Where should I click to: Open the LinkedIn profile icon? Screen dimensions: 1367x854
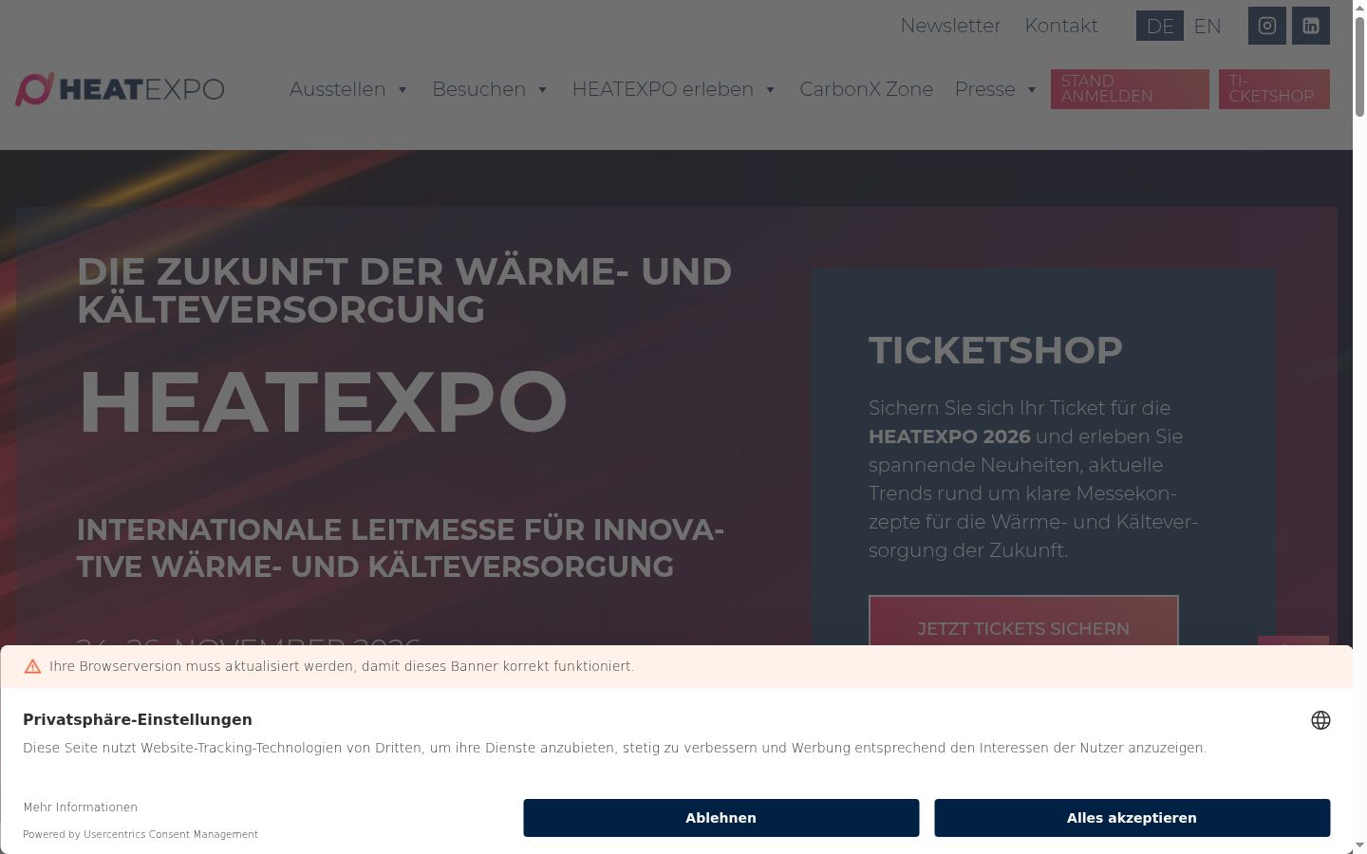pyautogui.click(x=1310, y=26)
